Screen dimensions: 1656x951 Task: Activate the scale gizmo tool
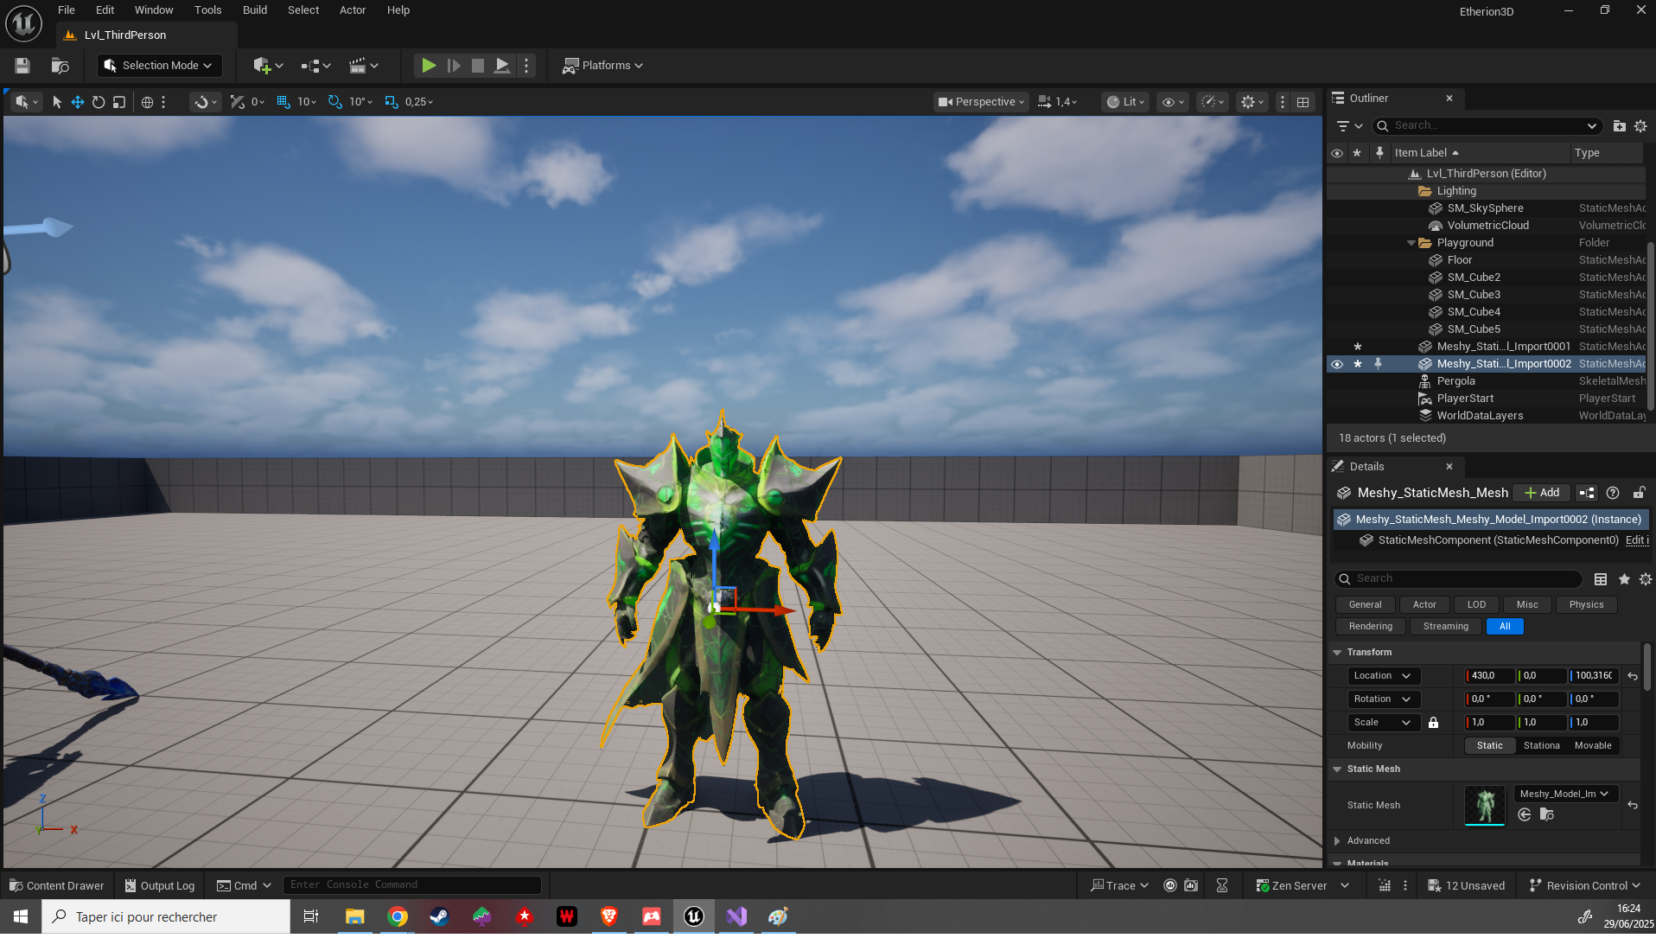[119, 102]
